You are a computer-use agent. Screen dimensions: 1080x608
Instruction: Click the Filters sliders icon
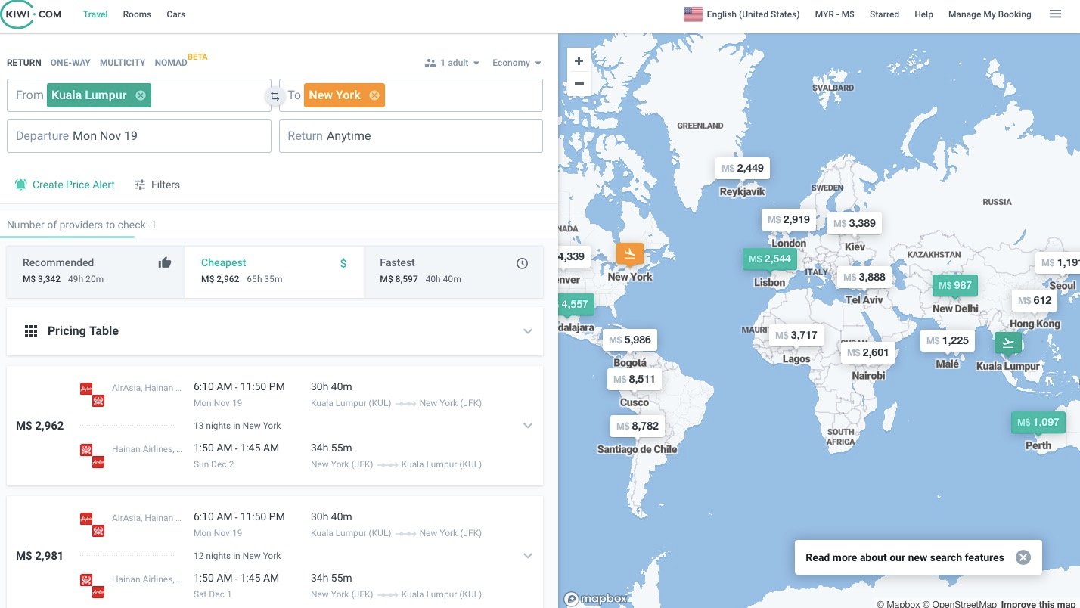[x=140, y=185]
